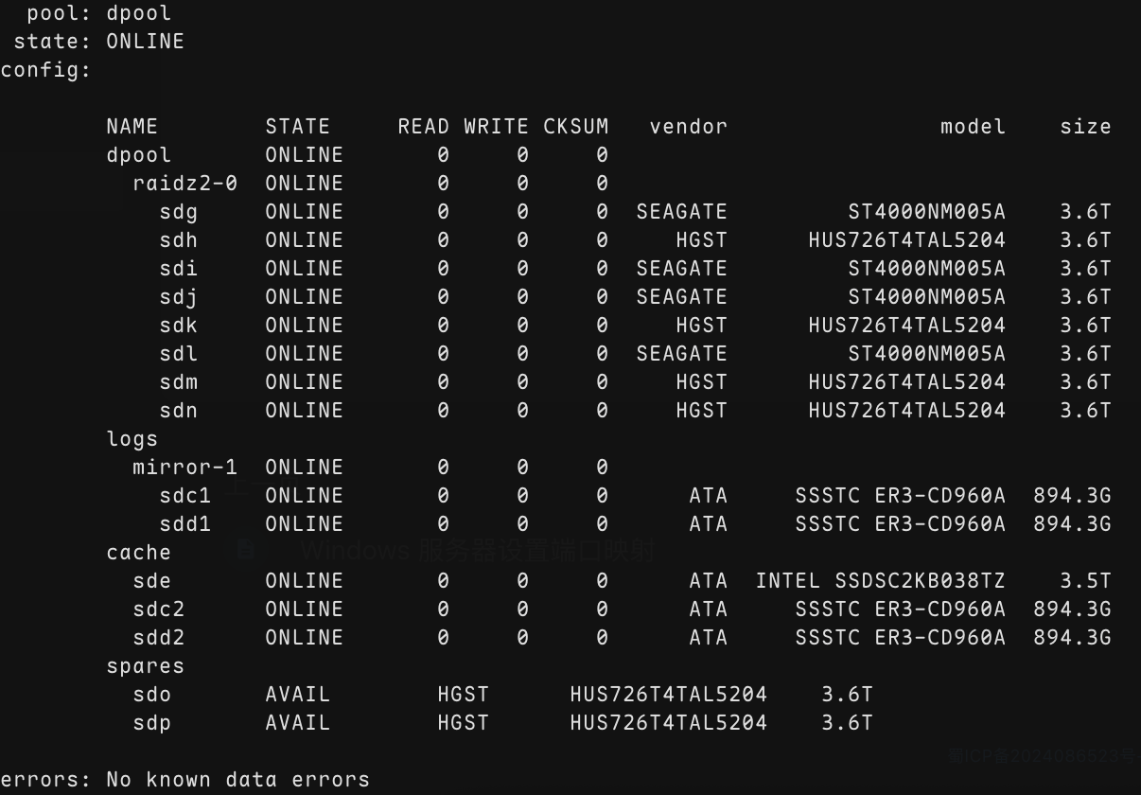Image resolution: width=1141 pixels, height=795 pixels.
Task: Click the vendor column header
Action: 689,127
